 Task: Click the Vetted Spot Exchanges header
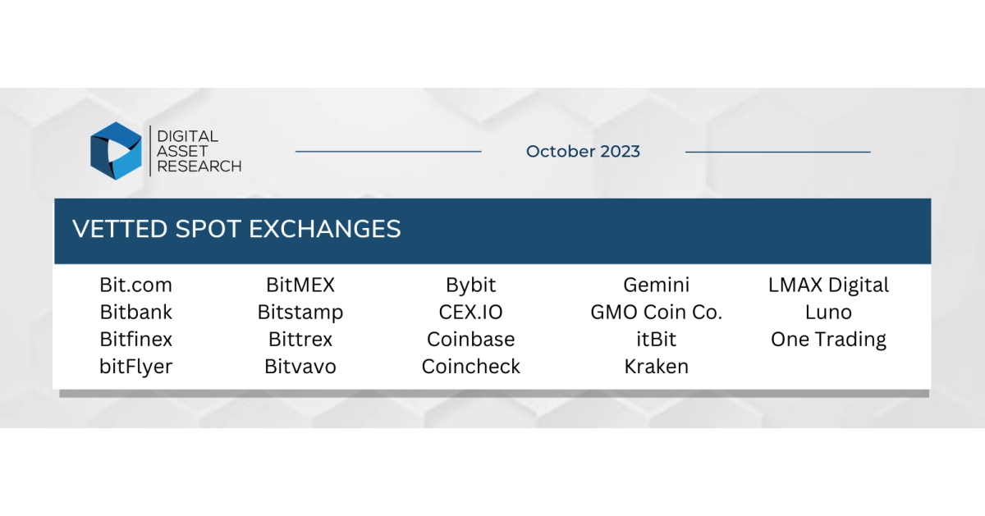(x=236, y=229)
